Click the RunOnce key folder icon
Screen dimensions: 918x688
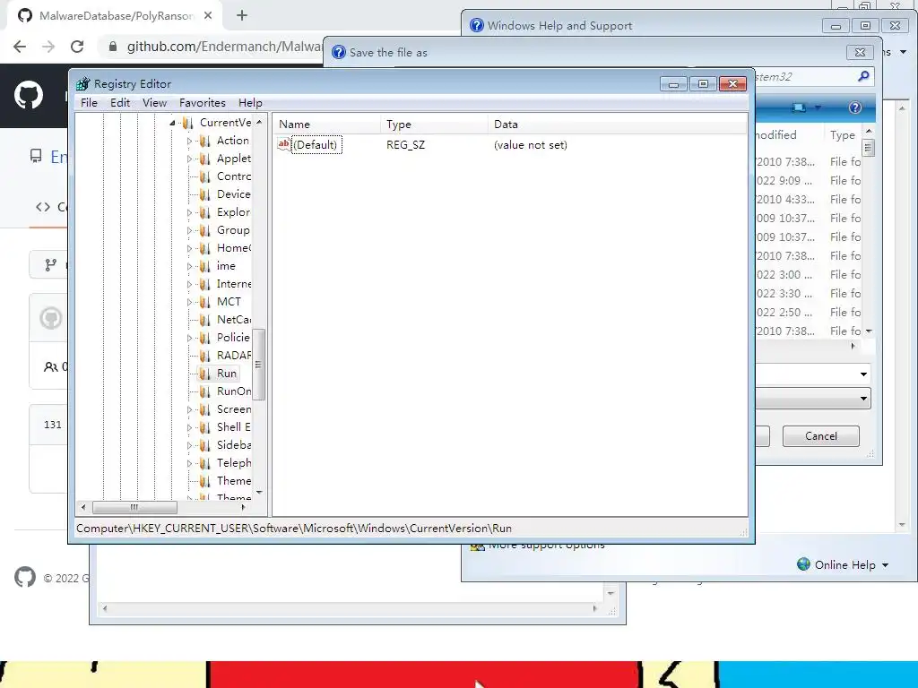click(x=205, y=391)
